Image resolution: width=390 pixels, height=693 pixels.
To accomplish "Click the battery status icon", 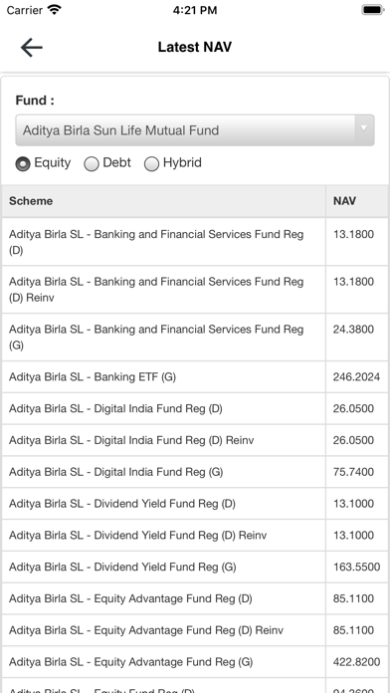I will click(x=373, y=10).
